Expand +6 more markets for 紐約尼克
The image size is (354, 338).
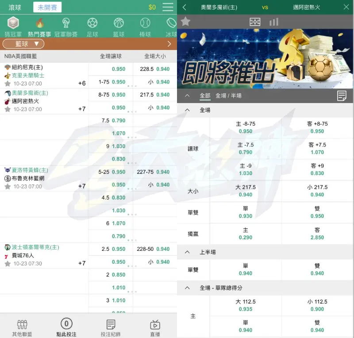(82, 83)
